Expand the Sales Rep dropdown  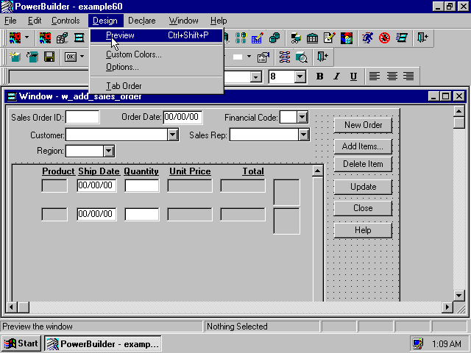[x=304, y=135]
